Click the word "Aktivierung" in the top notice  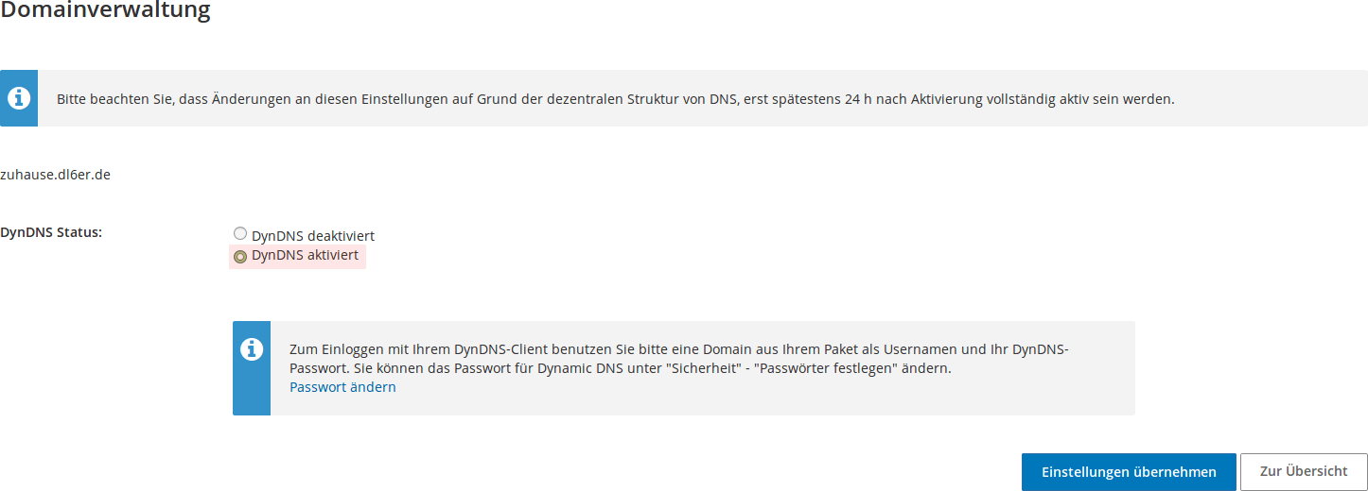[x=955, y=99]
